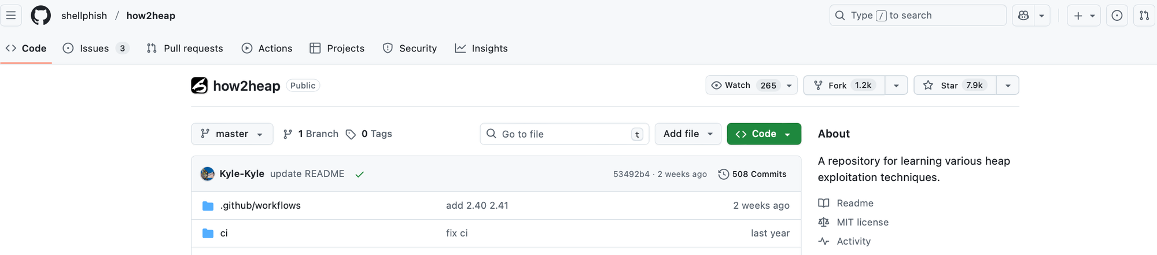This screenshot has width=1157, height=255.
Task: Open the hamburger navigation menu
Action: pyautogui.click(x=11, y=16)
